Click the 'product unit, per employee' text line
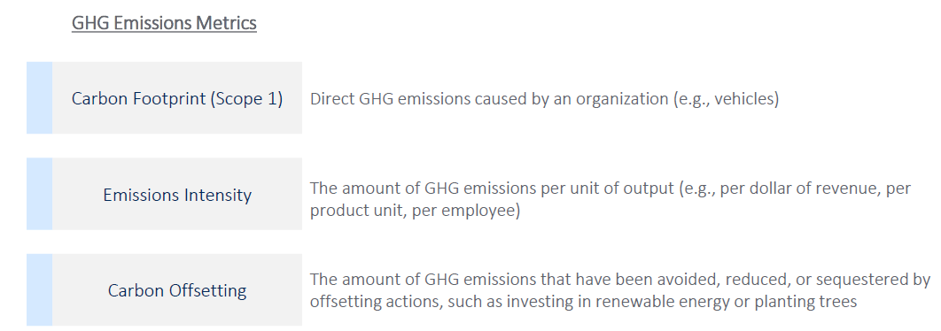The height and width of the screenshot is (331, 941). click(415, 212)
